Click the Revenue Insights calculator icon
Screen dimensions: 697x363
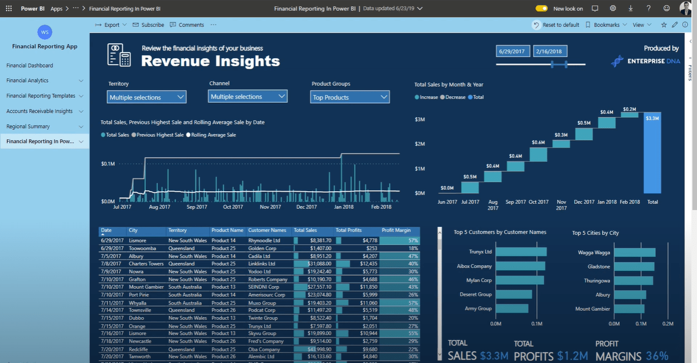(x=119, y=55)
